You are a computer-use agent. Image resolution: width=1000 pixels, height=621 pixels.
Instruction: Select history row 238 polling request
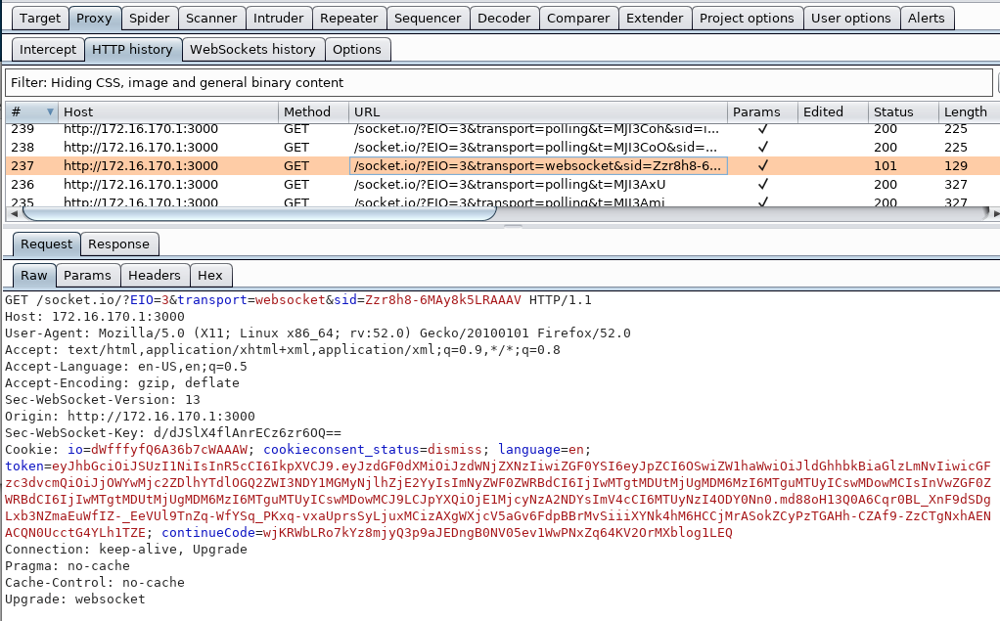coord(503,148)
